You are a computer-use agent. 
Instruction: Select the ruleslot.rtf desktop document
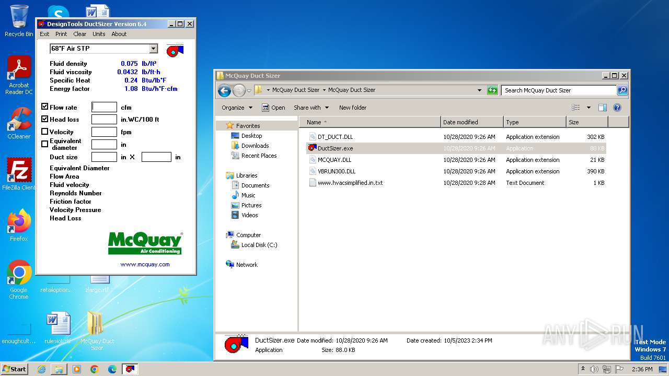(57, 328)
